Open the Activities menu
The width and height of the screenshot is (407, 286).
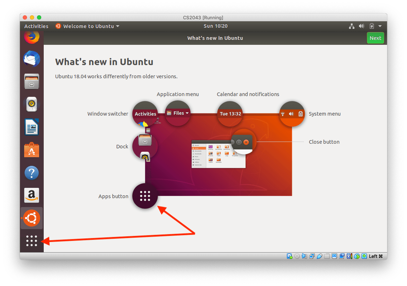36,26
